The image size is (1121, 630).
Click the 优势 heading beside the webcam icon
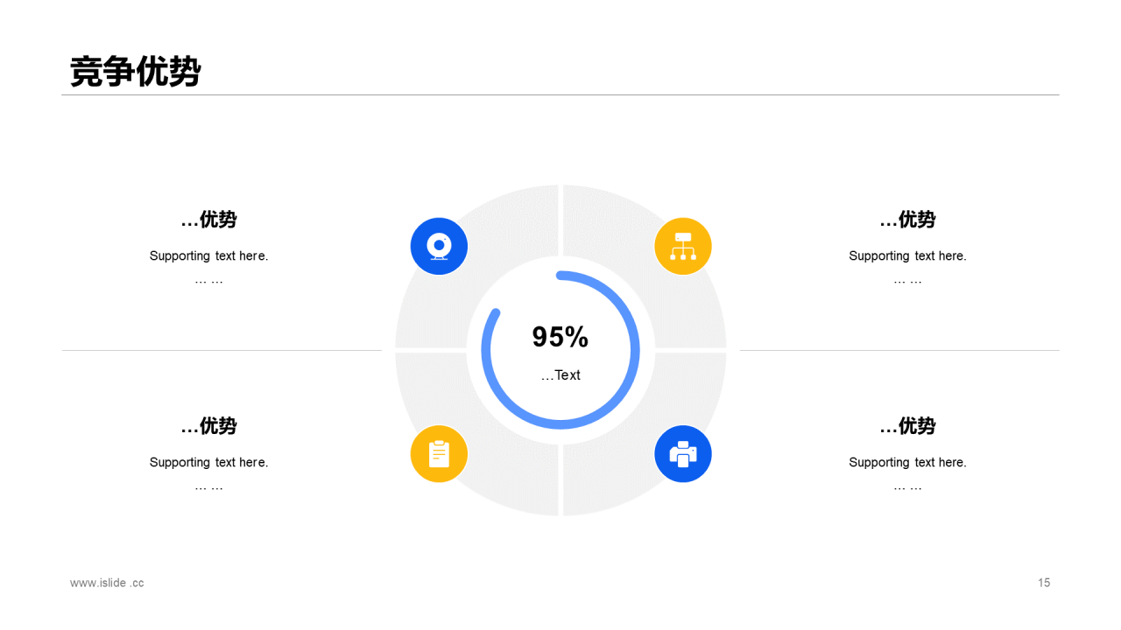click(208, 220)
